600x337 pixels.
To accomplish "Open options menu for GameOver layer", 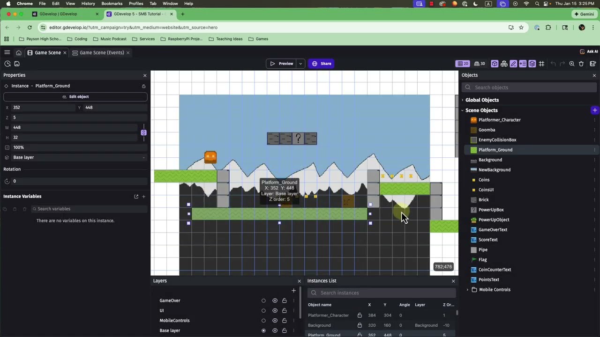I will tap(294, 300).
